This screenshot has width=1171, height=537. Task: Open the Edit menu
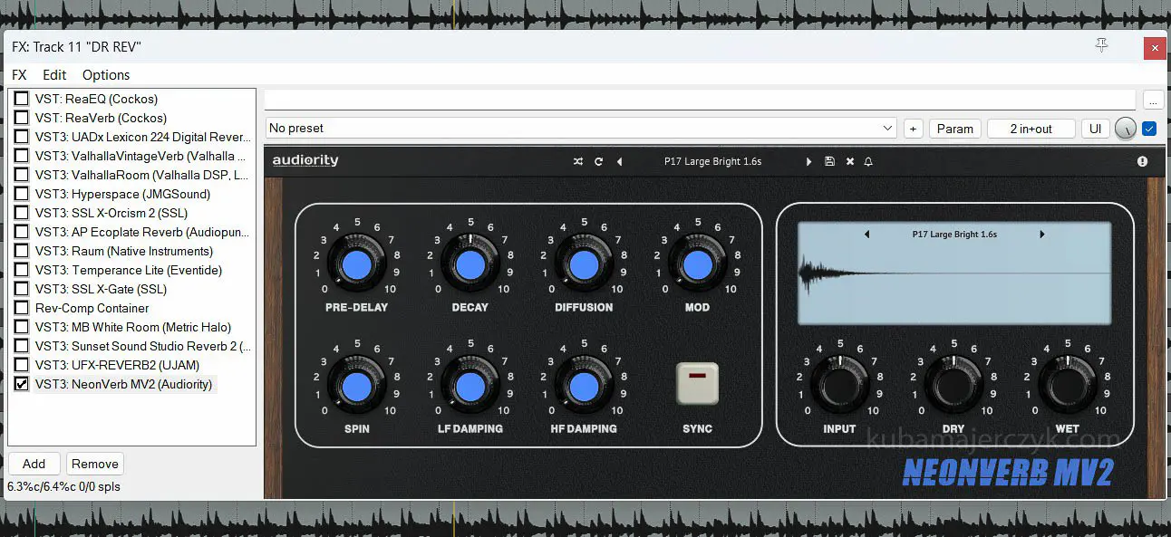coord(54,75)
